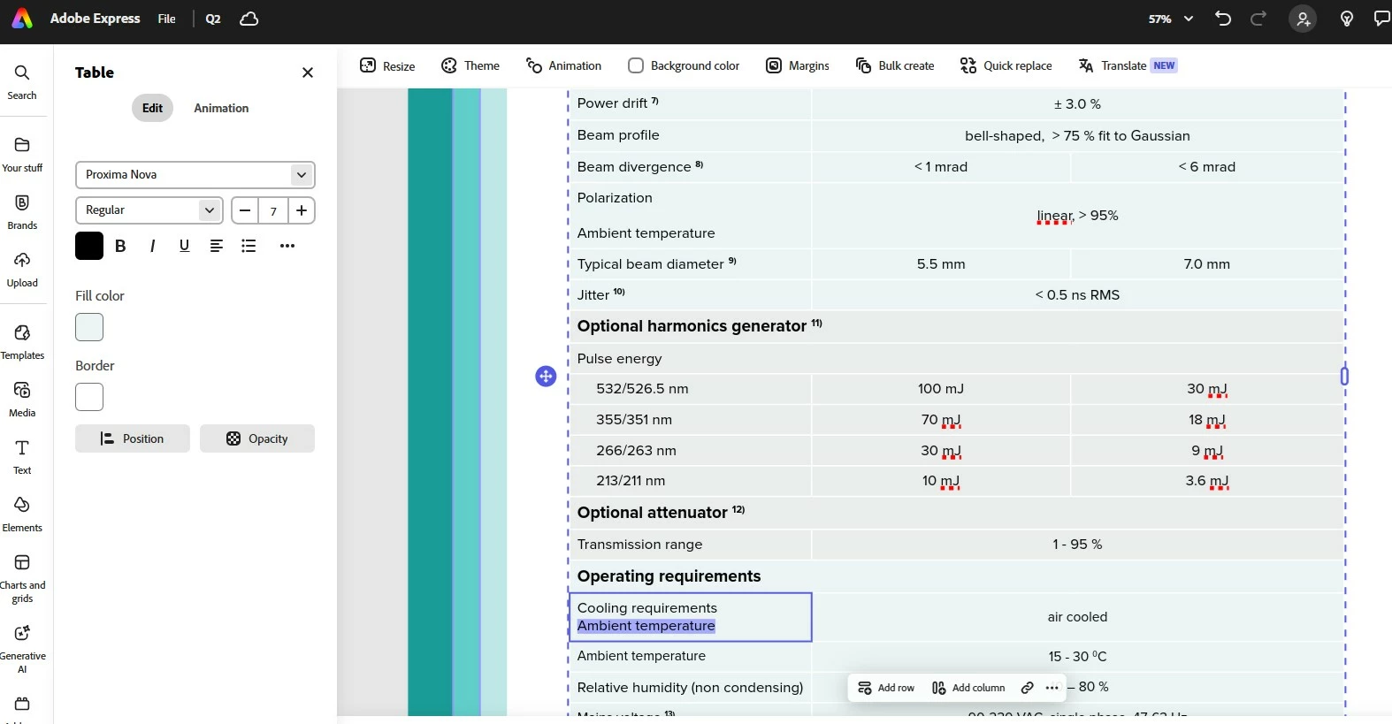The image size is (1392, 724).
Task: Select the '< 0.5 ns RMS' cell
Action: tap(1077, 295)
